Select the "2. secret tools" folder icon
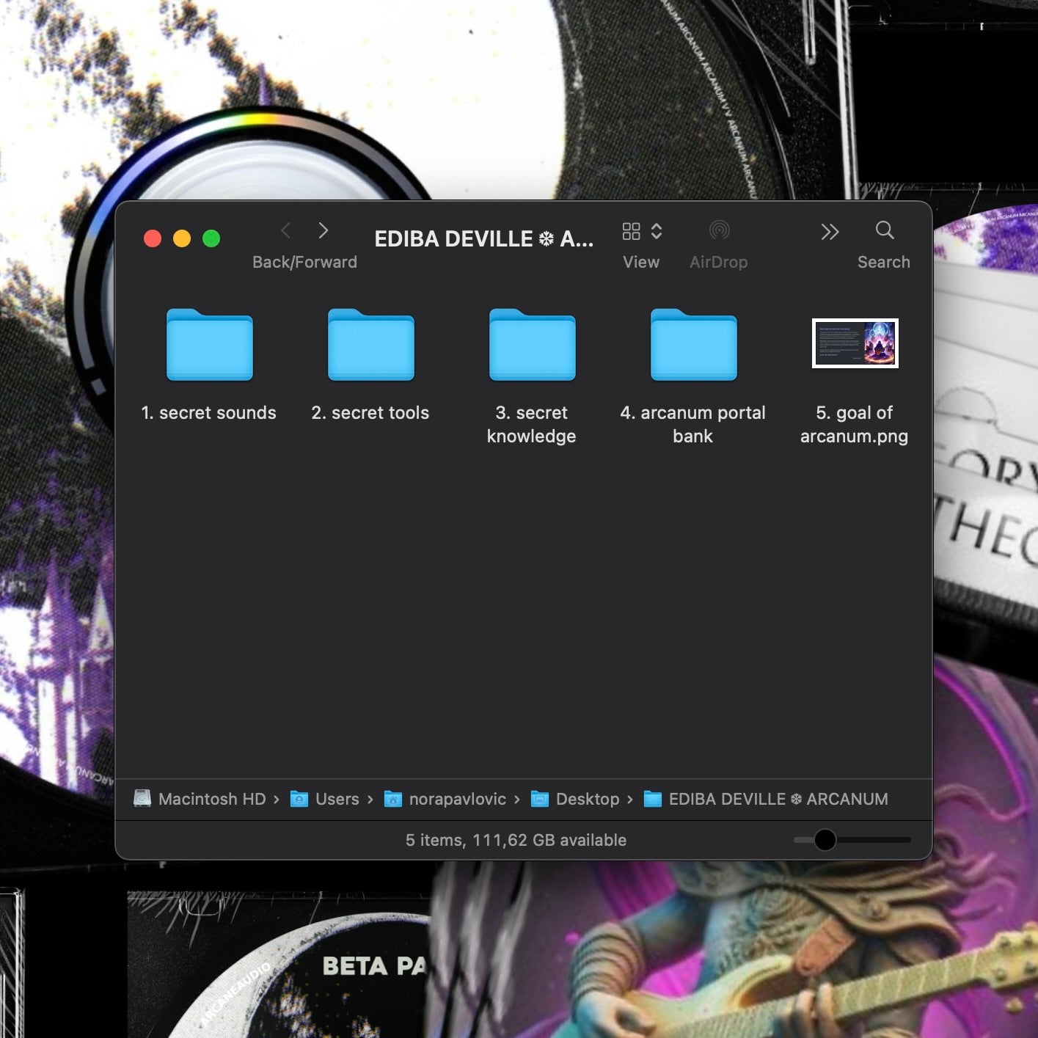 370,345
